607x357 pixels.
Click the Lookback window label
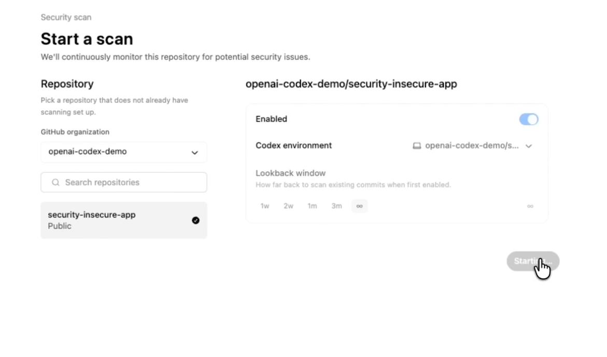tap(290, 173)
